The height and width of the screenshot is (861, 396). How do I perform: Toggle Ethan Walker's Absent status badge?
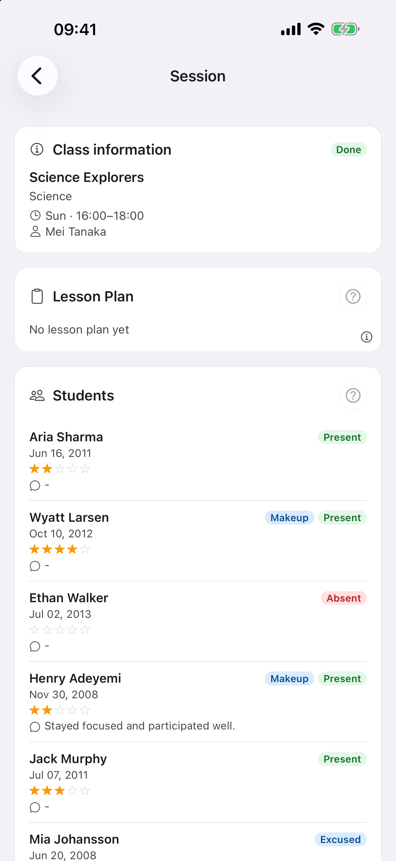(343, 598)
